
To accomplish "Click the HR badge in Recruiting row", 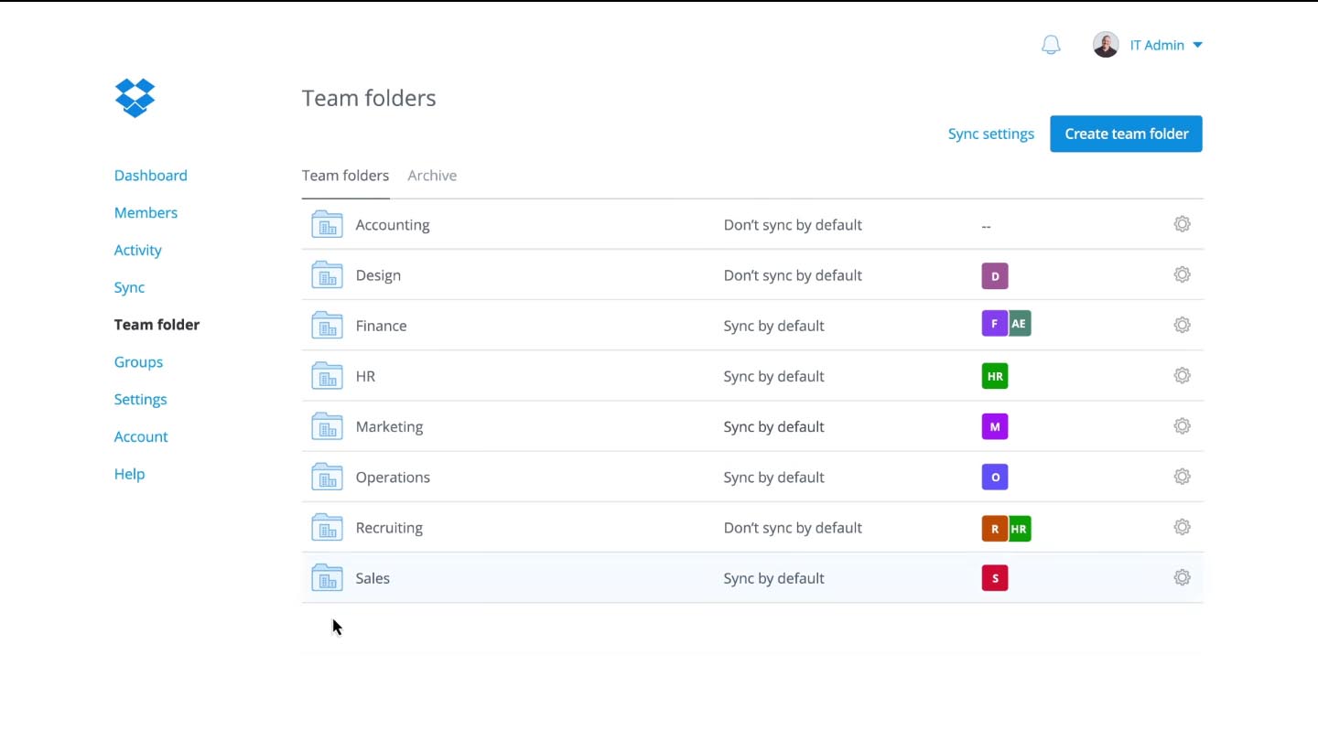I will pyautogui.click(x=1019, y=529).
